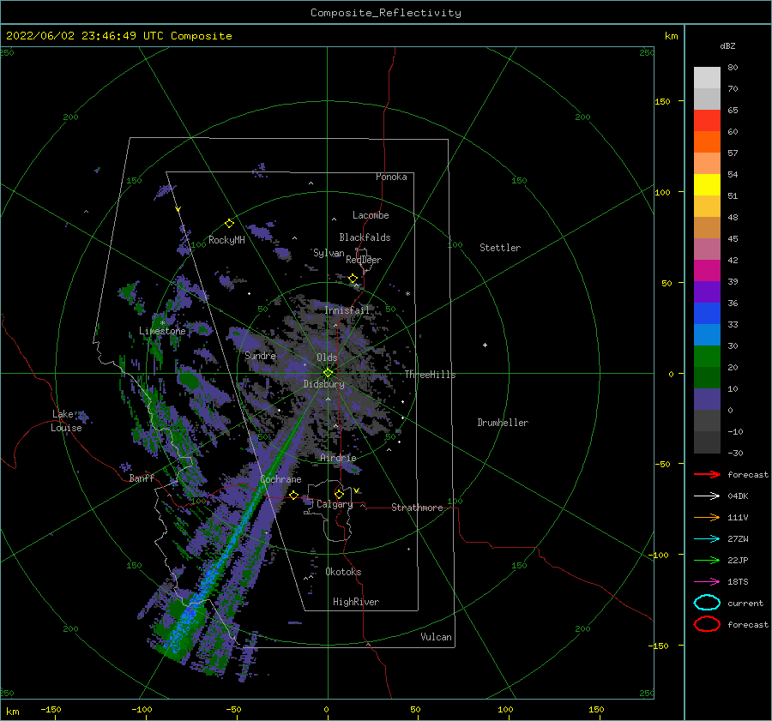Click the Composite_Reflectivity title text

point(385,13)
